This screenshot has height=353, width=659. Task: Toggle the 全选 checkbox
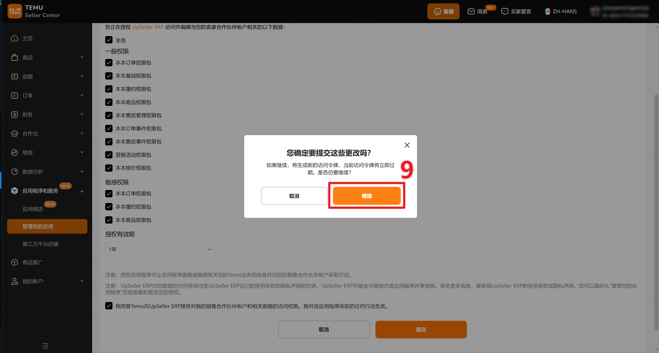click(x=109, y=40)
